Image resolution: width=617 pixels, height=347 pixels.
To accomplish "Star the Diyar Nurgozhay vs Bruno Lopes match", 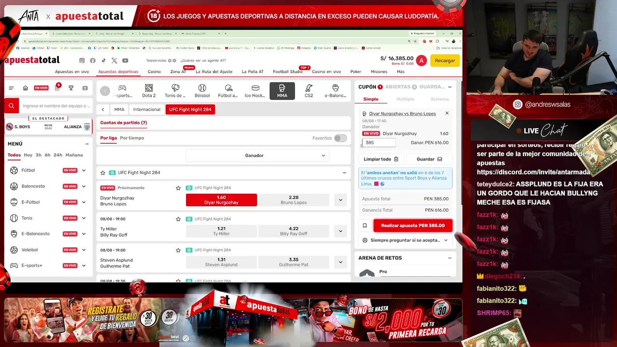I will (x=178, y=188).
